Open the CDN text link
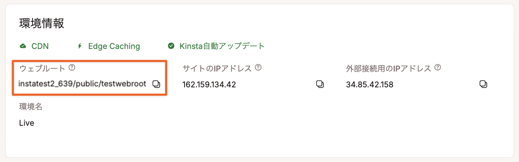This screenshot has width=519, height=162. click(40, 46)
